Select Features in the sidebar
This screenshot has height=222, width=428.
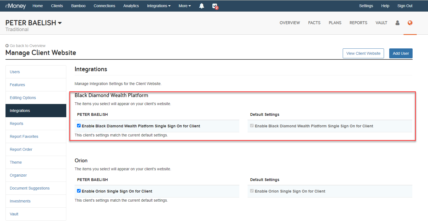point(36,85)
